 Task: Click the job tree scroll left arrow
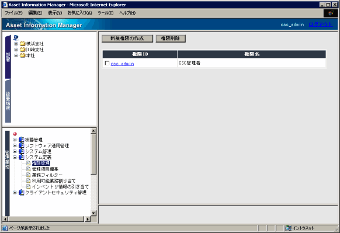click(5, 219)
